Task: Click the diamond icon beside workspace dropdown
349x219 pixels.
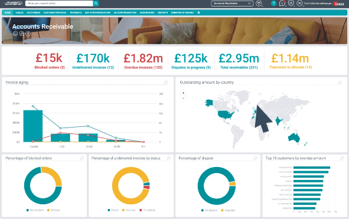Action: click(x=259, y=4)
